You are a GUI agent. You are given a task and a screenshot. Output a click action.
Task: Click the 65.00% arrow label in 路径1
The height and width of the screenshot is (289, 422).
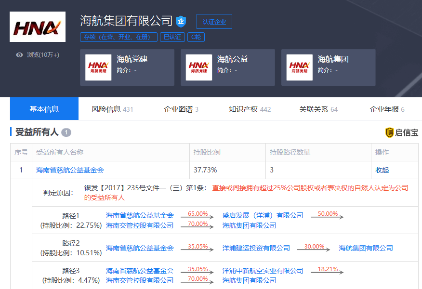[x=198, y=214]
